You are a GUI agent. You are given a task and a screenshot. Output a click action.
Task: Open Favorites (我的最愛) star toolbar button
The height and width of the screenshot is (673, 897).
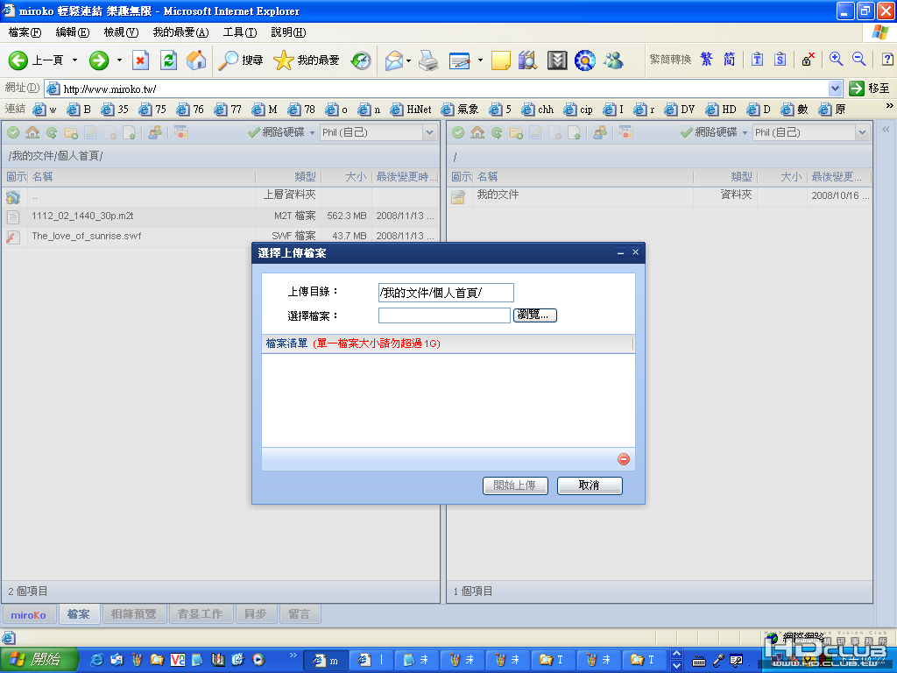click(x=307, y=60)
